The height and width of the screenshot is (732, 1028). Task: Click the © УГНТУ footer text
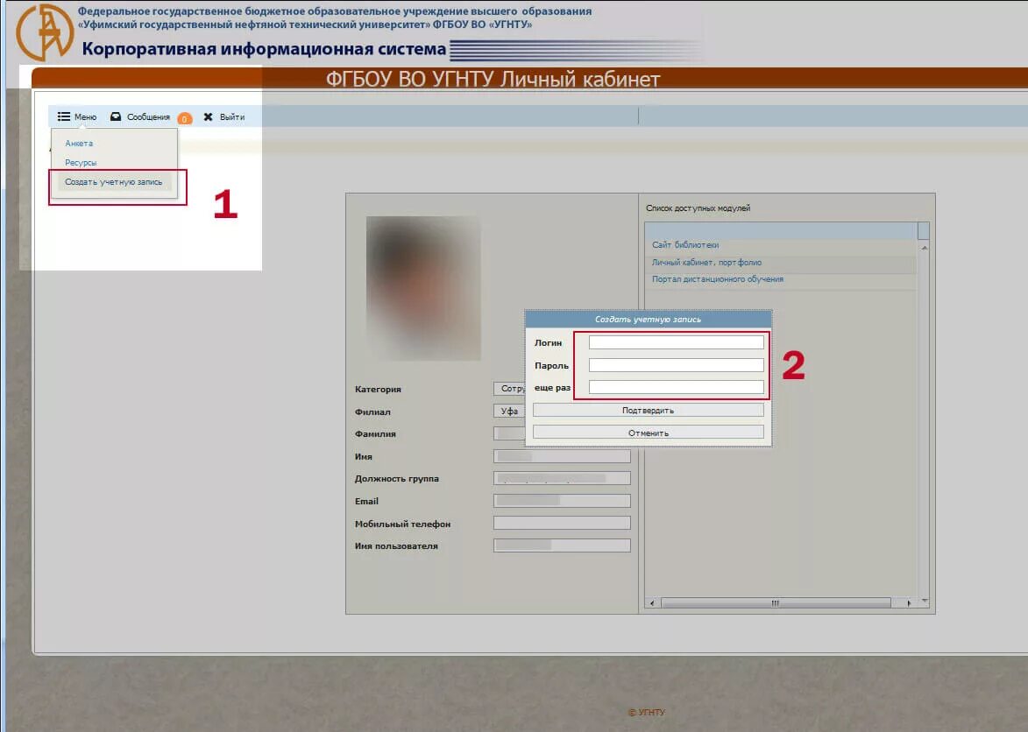(647, 713)
